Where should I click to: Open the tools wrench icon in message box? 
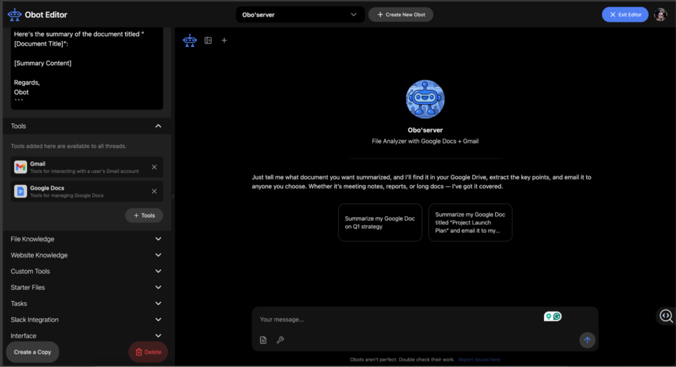(280, 340)
